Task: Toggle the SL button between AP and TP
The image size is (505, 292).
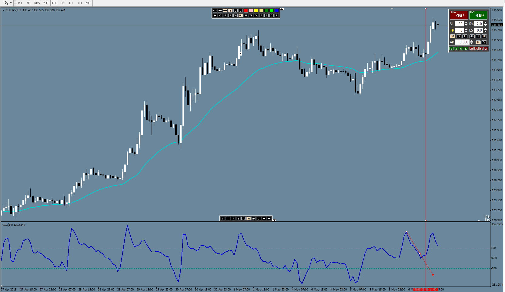Action: coord(478,36)
